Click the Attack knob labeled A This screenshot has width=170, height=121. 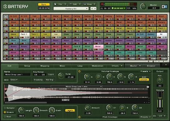pyautogui.click(x=87, y=77)
